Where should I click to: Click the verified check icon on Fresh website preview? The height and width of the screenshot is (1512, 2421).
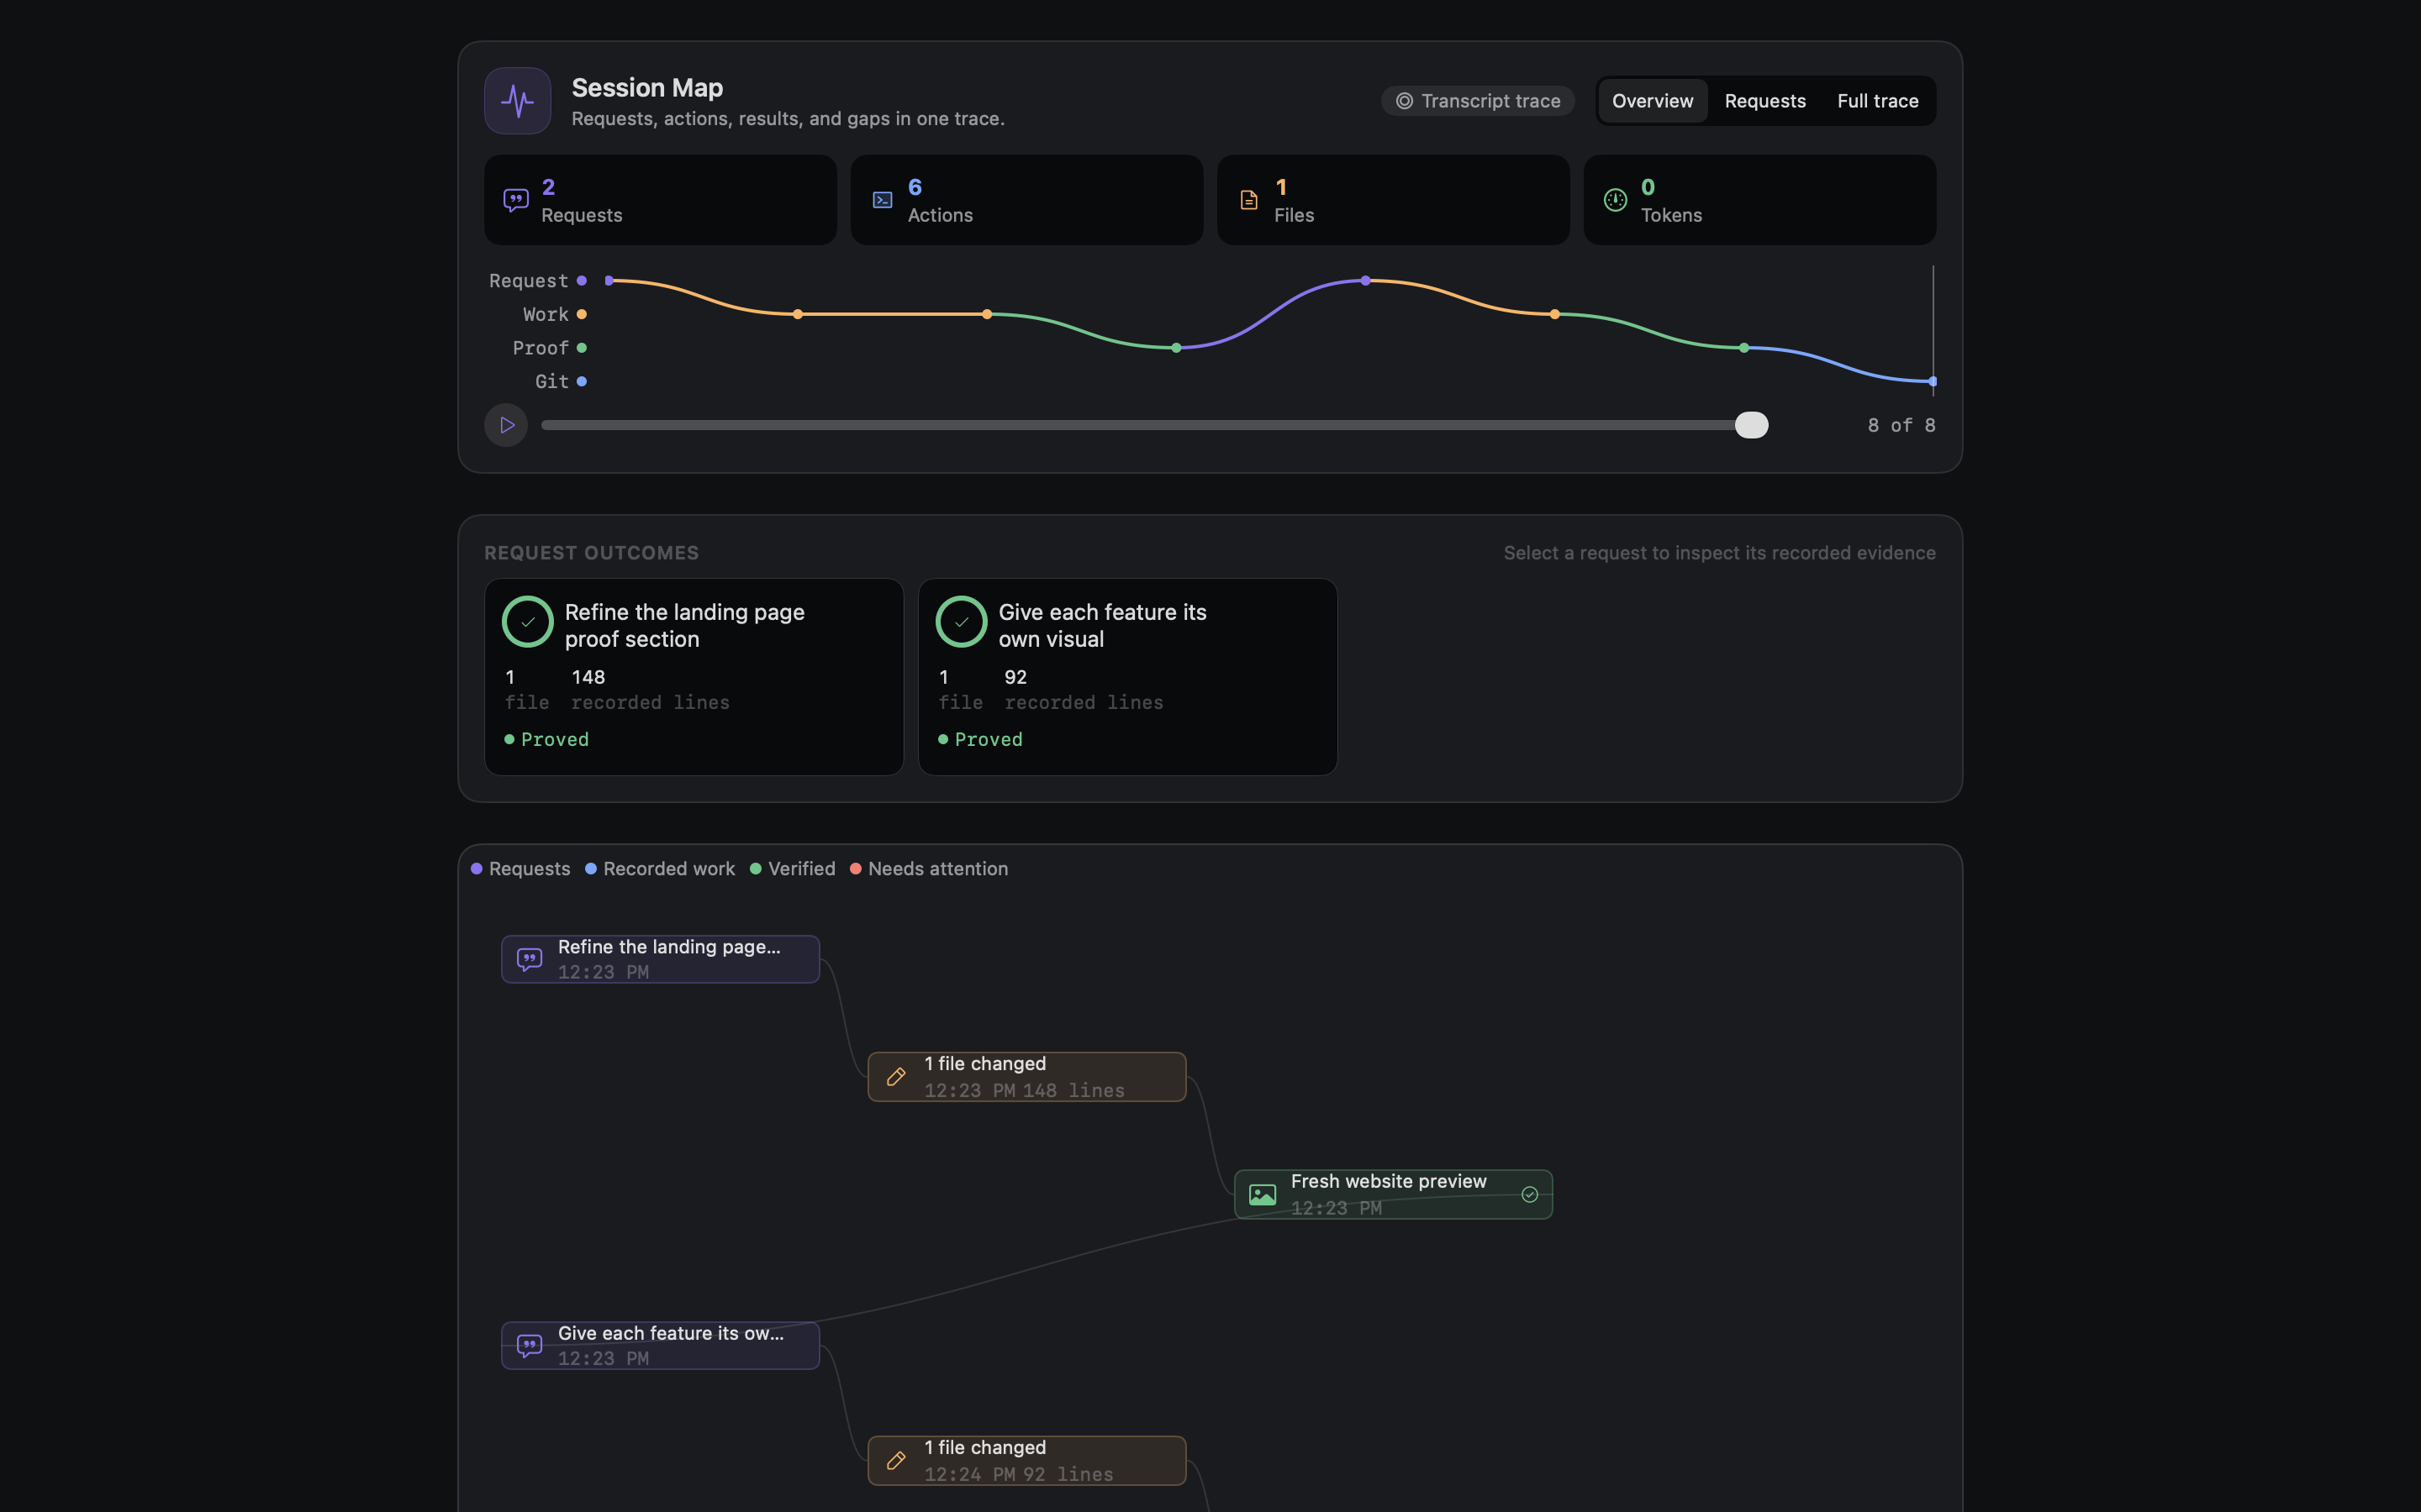(1530, 1195)
